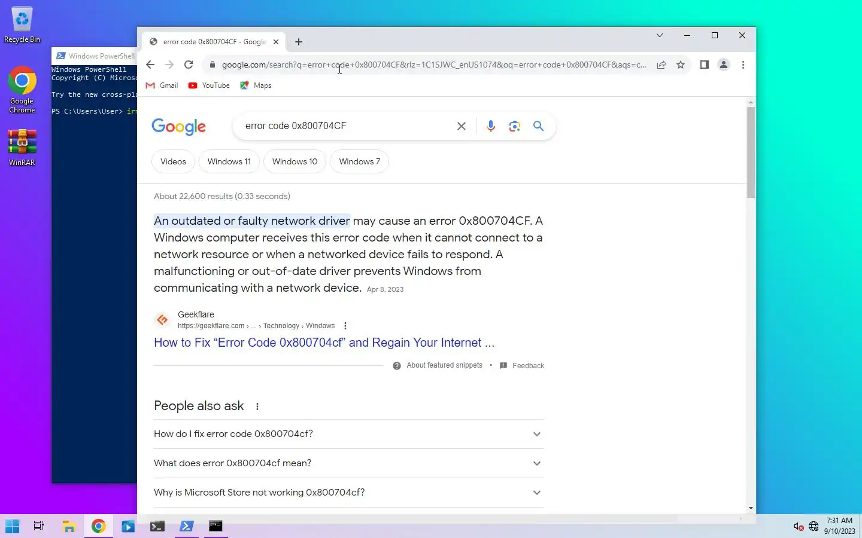862x538 pixels.
Task: Select the WinRAR desktop icon
Action: click(22, 148)
